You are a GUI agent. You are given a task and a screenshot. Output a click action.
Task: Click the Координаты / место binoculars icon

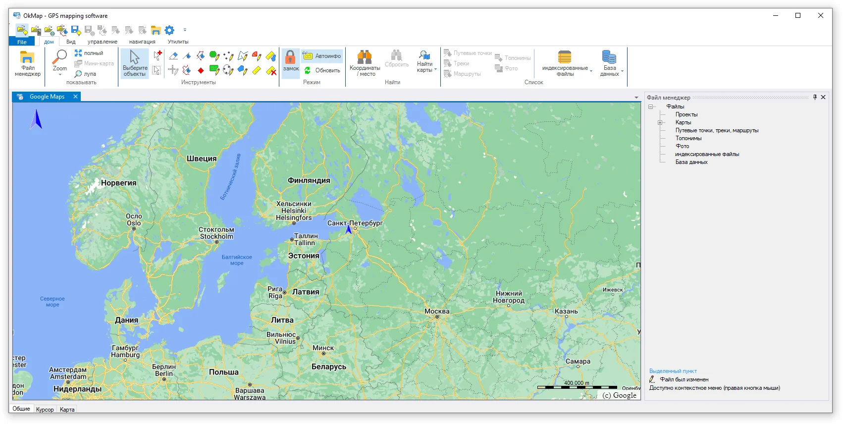click(x=365, y=56)
